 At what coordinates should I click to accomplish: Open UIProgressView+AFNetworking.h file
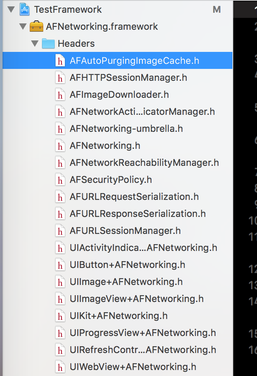pos(117,333)
